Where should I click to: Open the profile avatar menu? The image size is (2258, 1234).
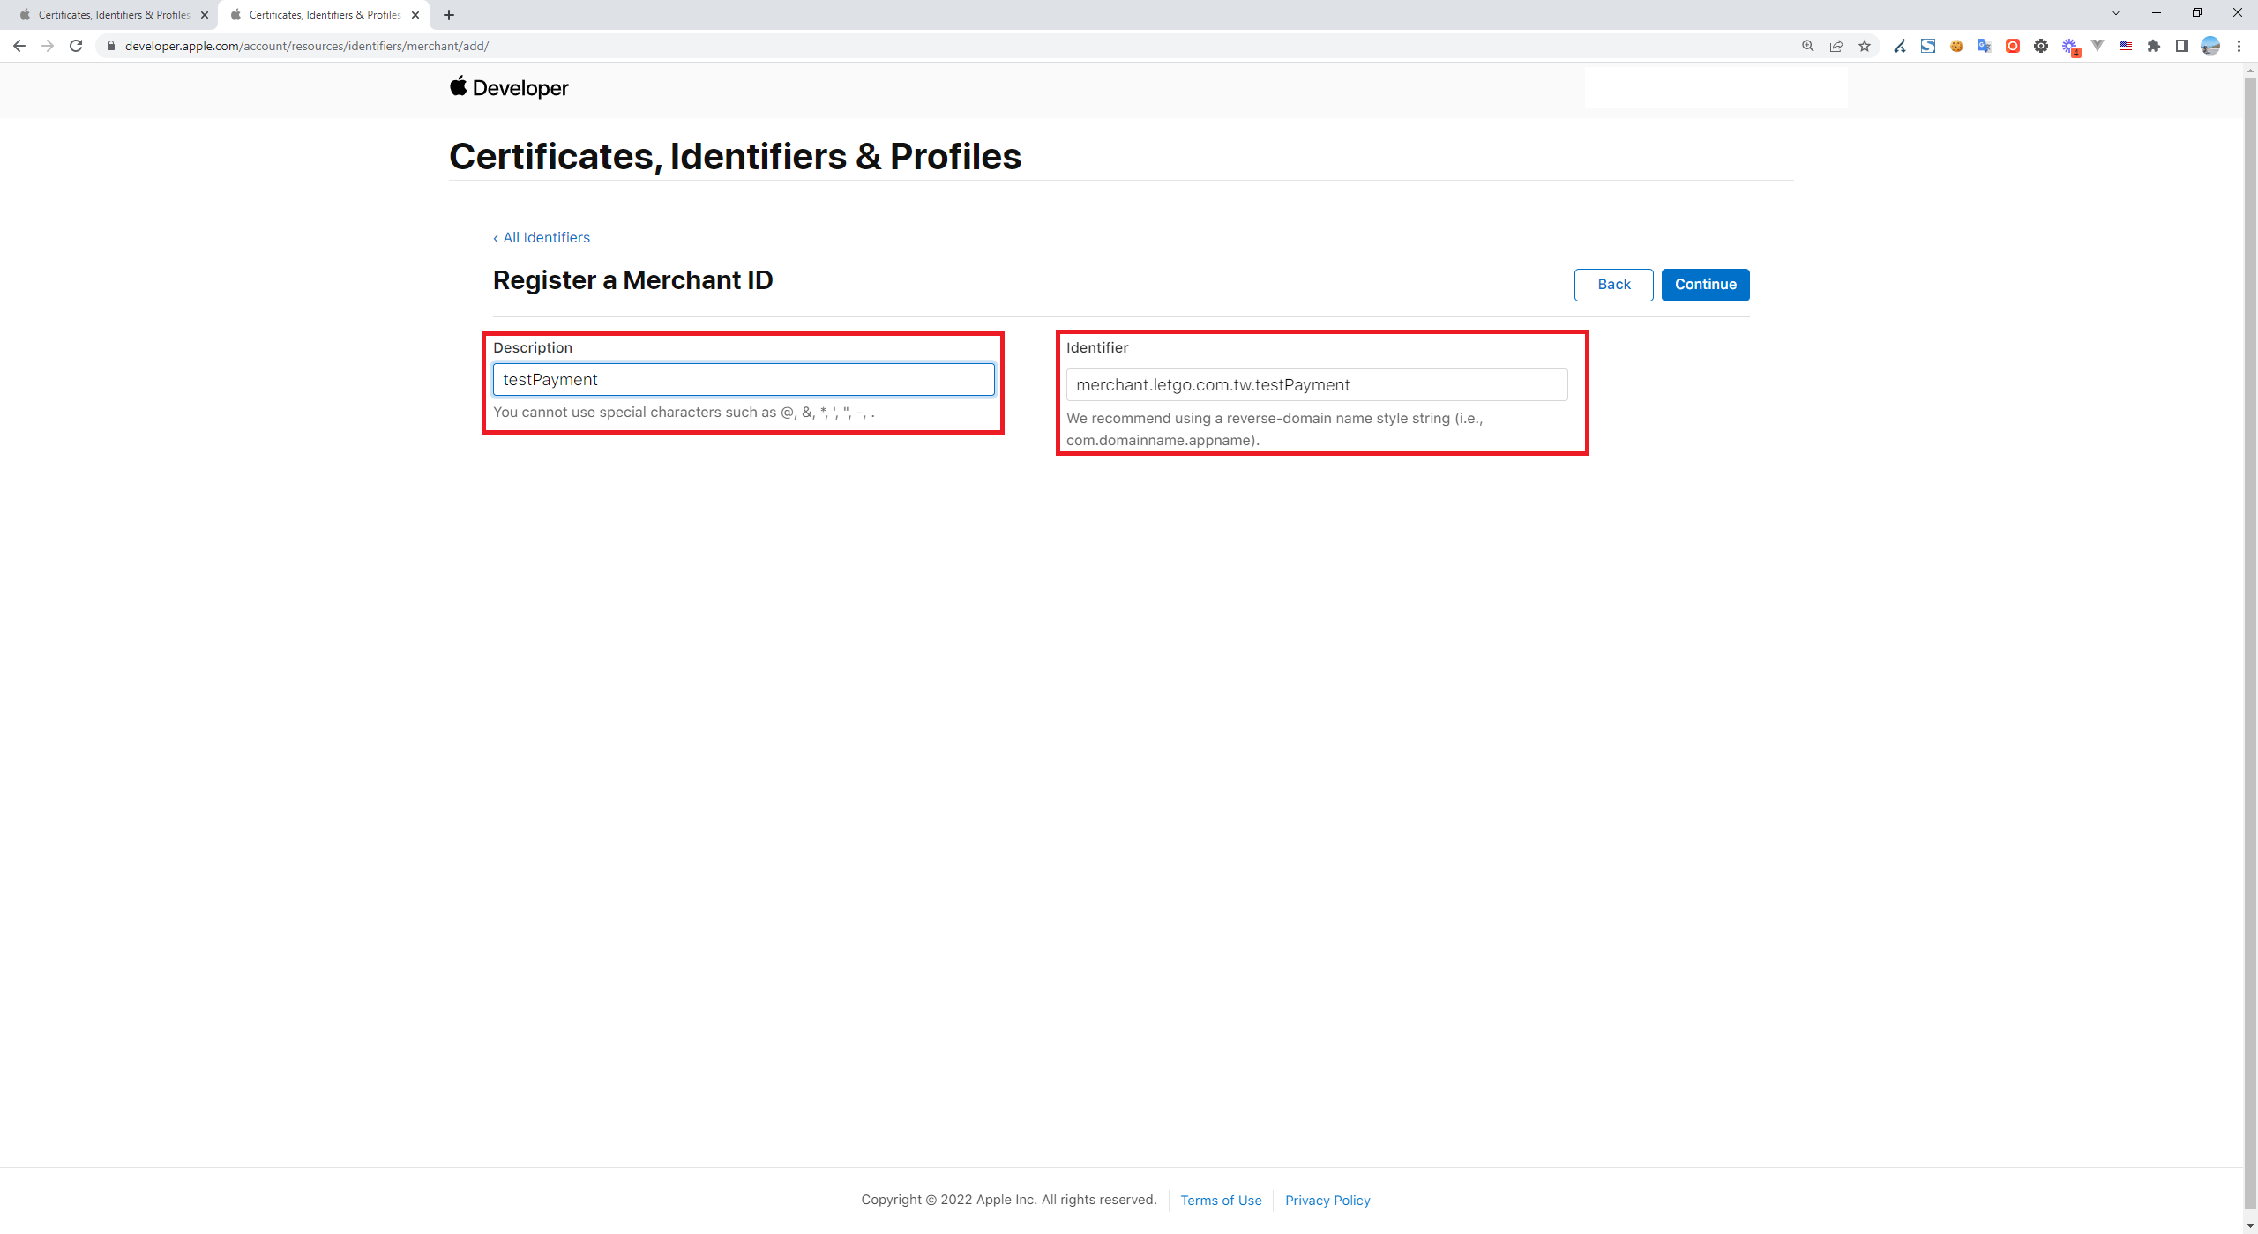pos(2210,46)
